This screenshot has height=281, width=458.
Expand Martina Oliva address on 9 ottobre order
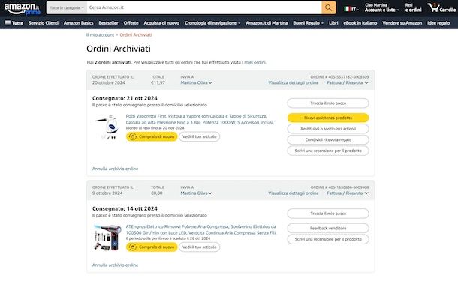click(x=196, y=193)
